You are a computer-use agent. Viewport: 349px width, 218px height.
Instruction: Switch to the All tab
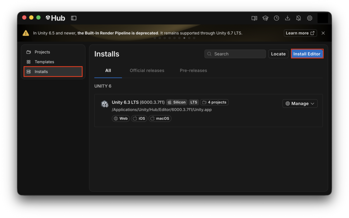(108, 71)
